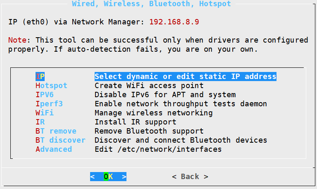Viewport: 317px width, 189px height.
Task: Choose the Hotspot menu option
Action: click(51, 86)
